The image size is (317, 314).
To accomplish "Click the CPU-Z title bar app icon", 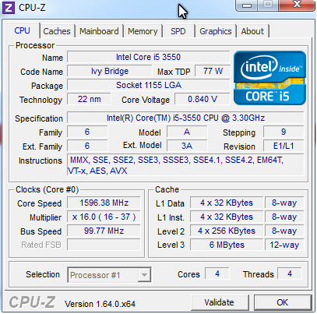I will click(x=9, y=8).
